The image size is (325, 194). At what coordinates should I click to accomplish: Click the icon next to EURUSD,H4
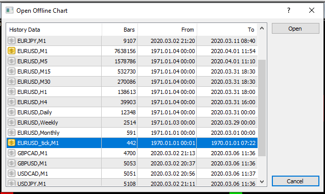(11, 102)
